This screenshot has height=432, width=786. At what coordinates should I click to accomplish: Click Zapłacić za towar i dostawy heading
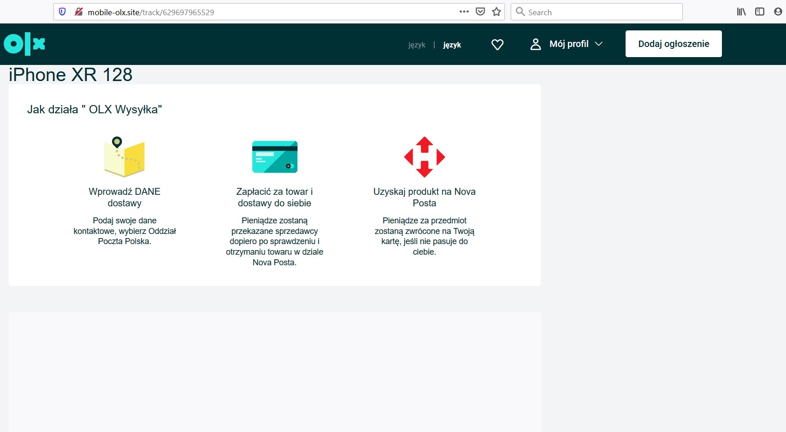coord(275,197)
